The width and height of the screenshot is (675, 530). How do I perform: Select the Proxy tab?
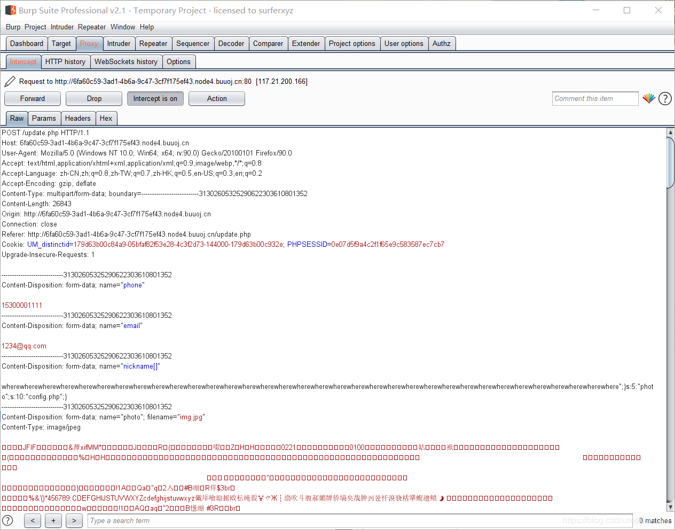tap(89, 43)
